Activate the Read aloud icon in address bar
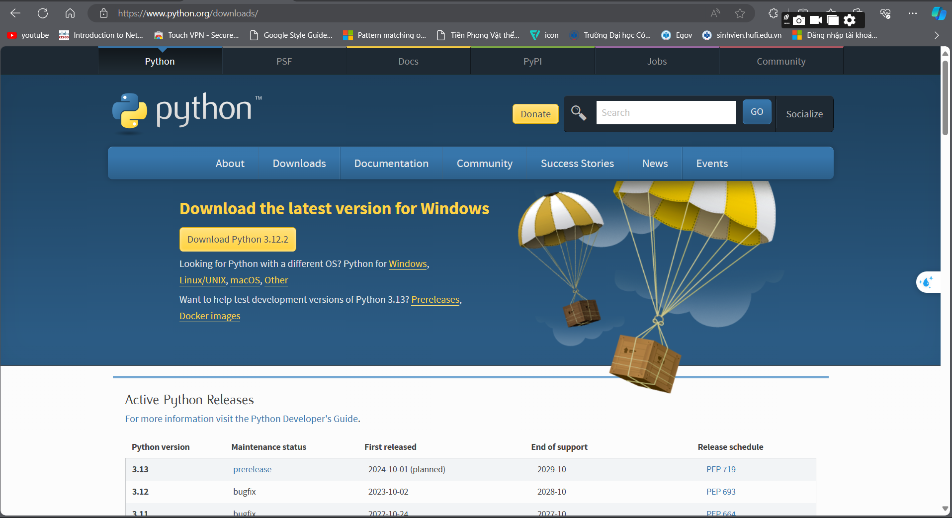This screenshot has width=952, height=518. [715, 13]
